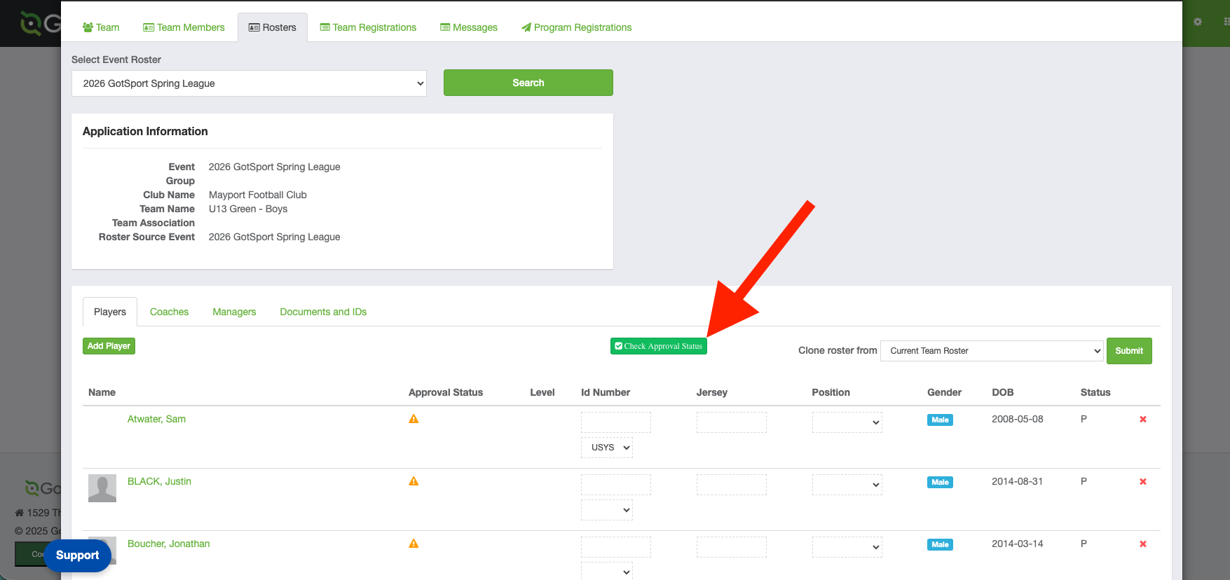Click the Add Player button
Viewport: 1230px width, 580px height.
pos(109,346)
